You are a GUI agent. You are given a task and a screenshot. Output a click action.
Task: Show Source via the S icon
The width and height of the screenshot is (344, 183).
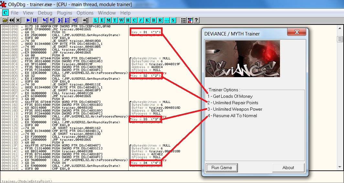[x=173, y=20]
